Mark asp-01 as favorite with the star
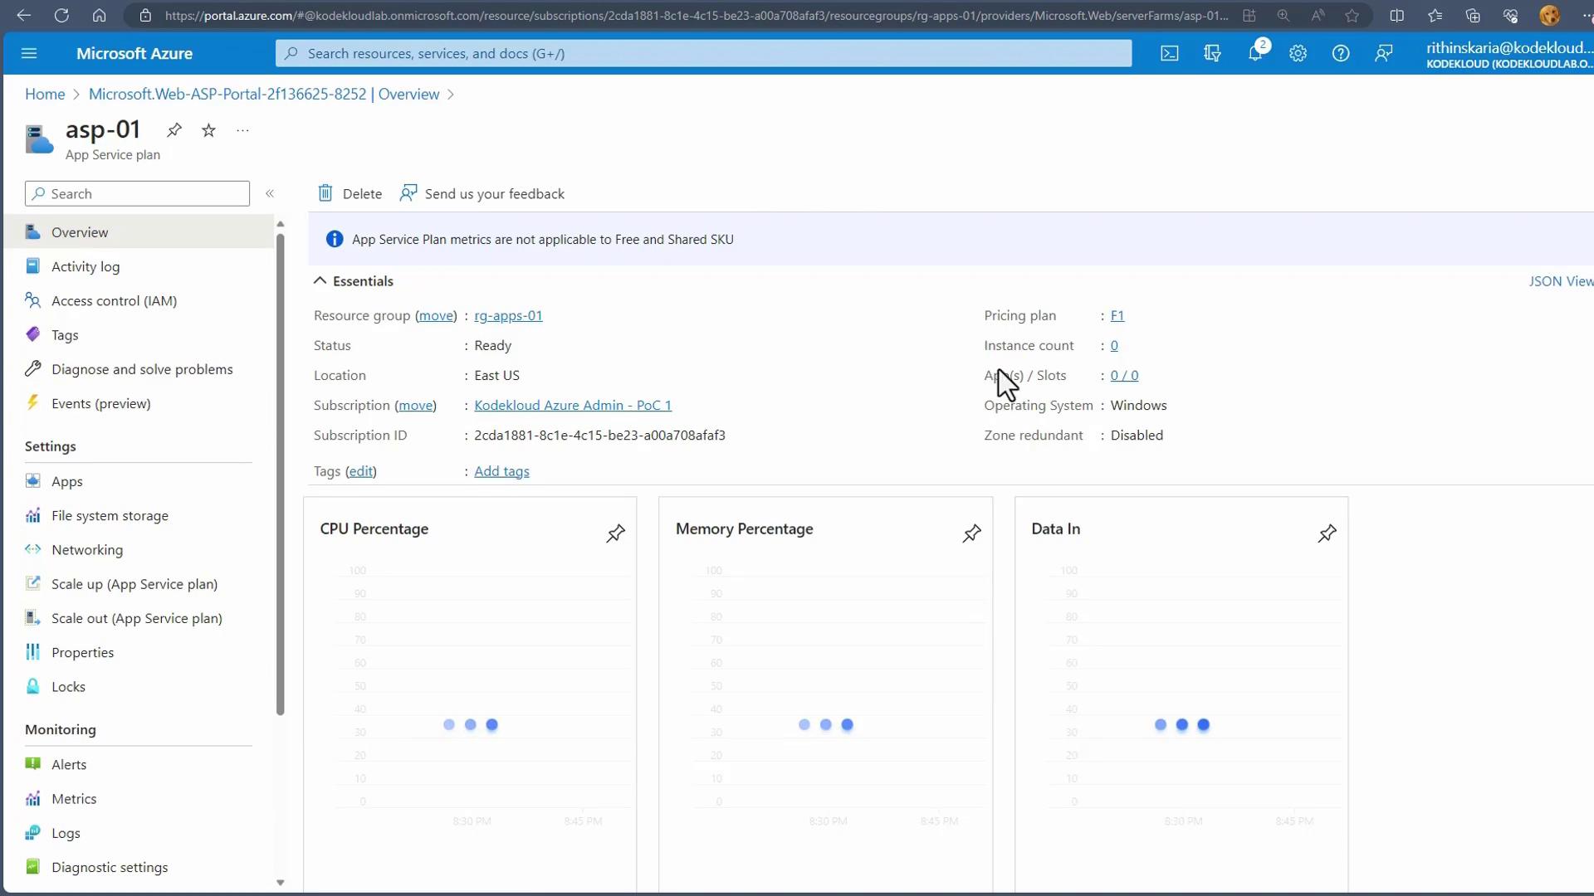Viewport: 1594px width, 896px height. click(208, 130)
